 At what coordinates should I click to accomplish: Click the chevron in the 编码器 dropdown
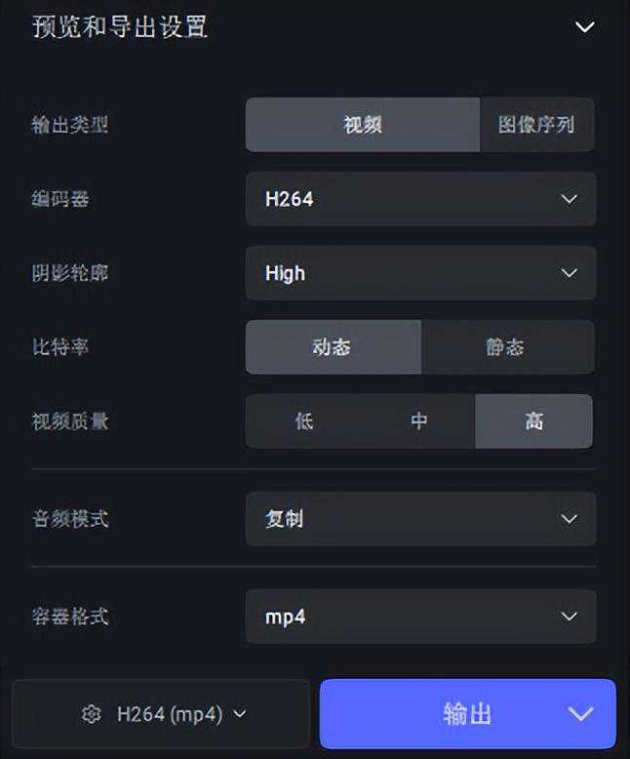point(570,199)
